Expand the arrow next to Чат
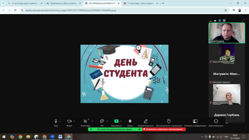Image resolution: width=249 pixels, height=140 pixels. tap(107, 121)
